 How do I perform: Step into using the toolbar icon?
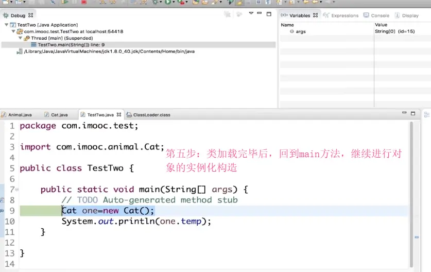coord(102,2)
